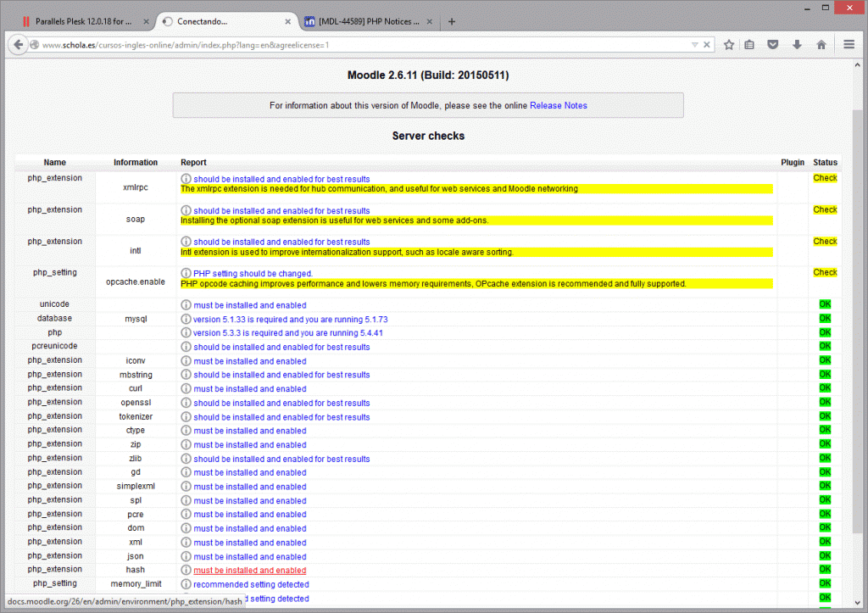This screenshot has width=868, height=613.
Task: Open the memory_limit recommended setting link
Action: [251, 584]
